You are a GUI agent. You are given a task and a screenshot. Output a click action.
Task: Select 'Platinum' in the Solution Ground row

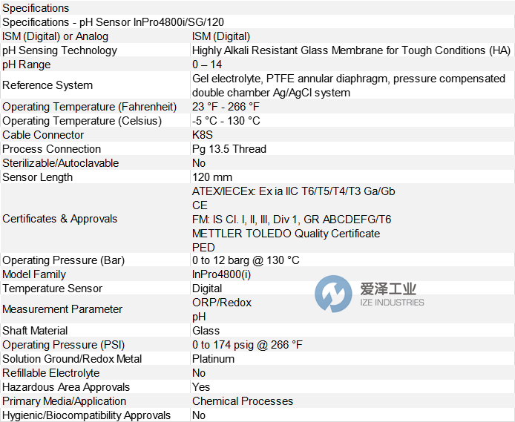tap(213, 359)
